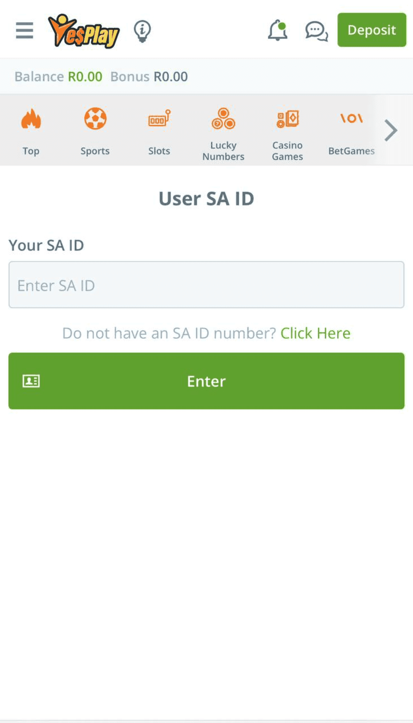Select the BetGames category icon
This screenshot has height=723, width=413.
coord(351,118)
